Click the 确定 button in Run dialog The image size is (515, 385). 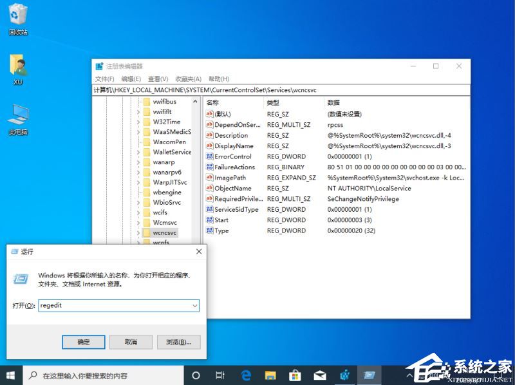[84, 342]
